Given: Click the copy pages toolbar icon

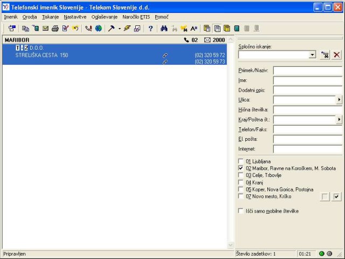Looking at the screenshot, I should [x=25, y=29].
